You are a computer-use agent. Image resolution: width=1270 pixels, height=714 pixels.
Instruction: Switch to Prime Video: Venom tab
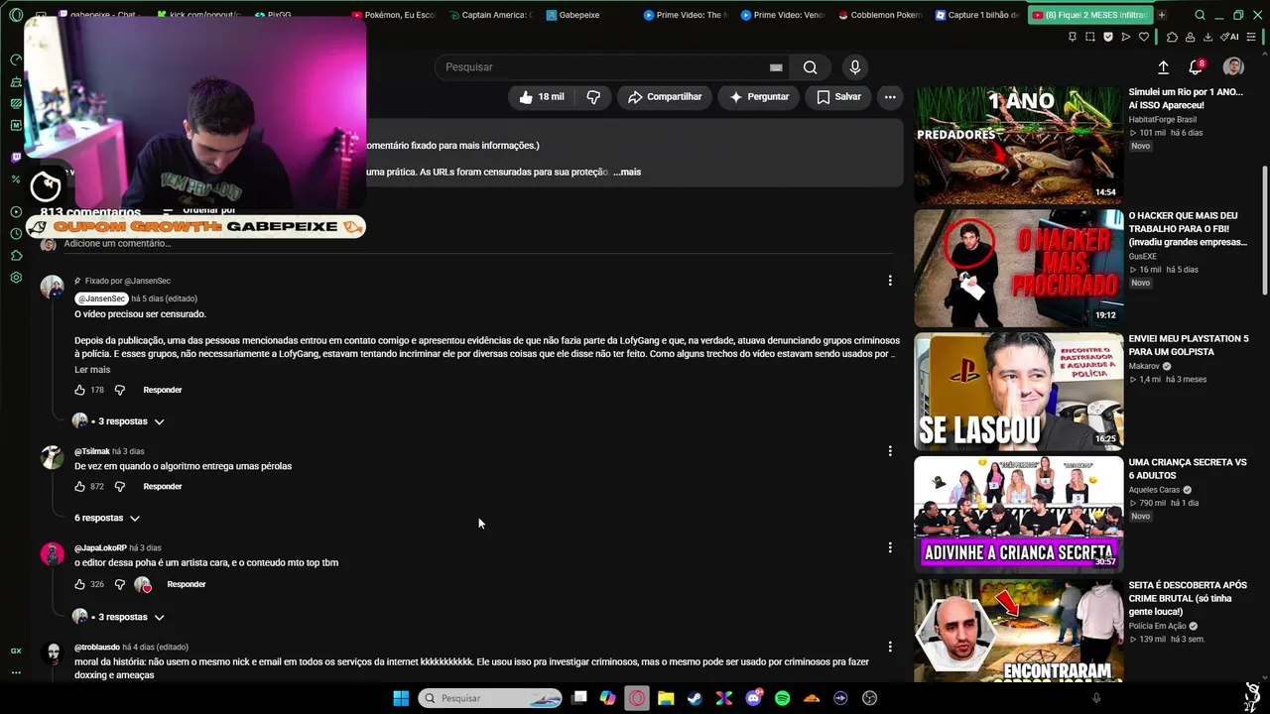783,15
